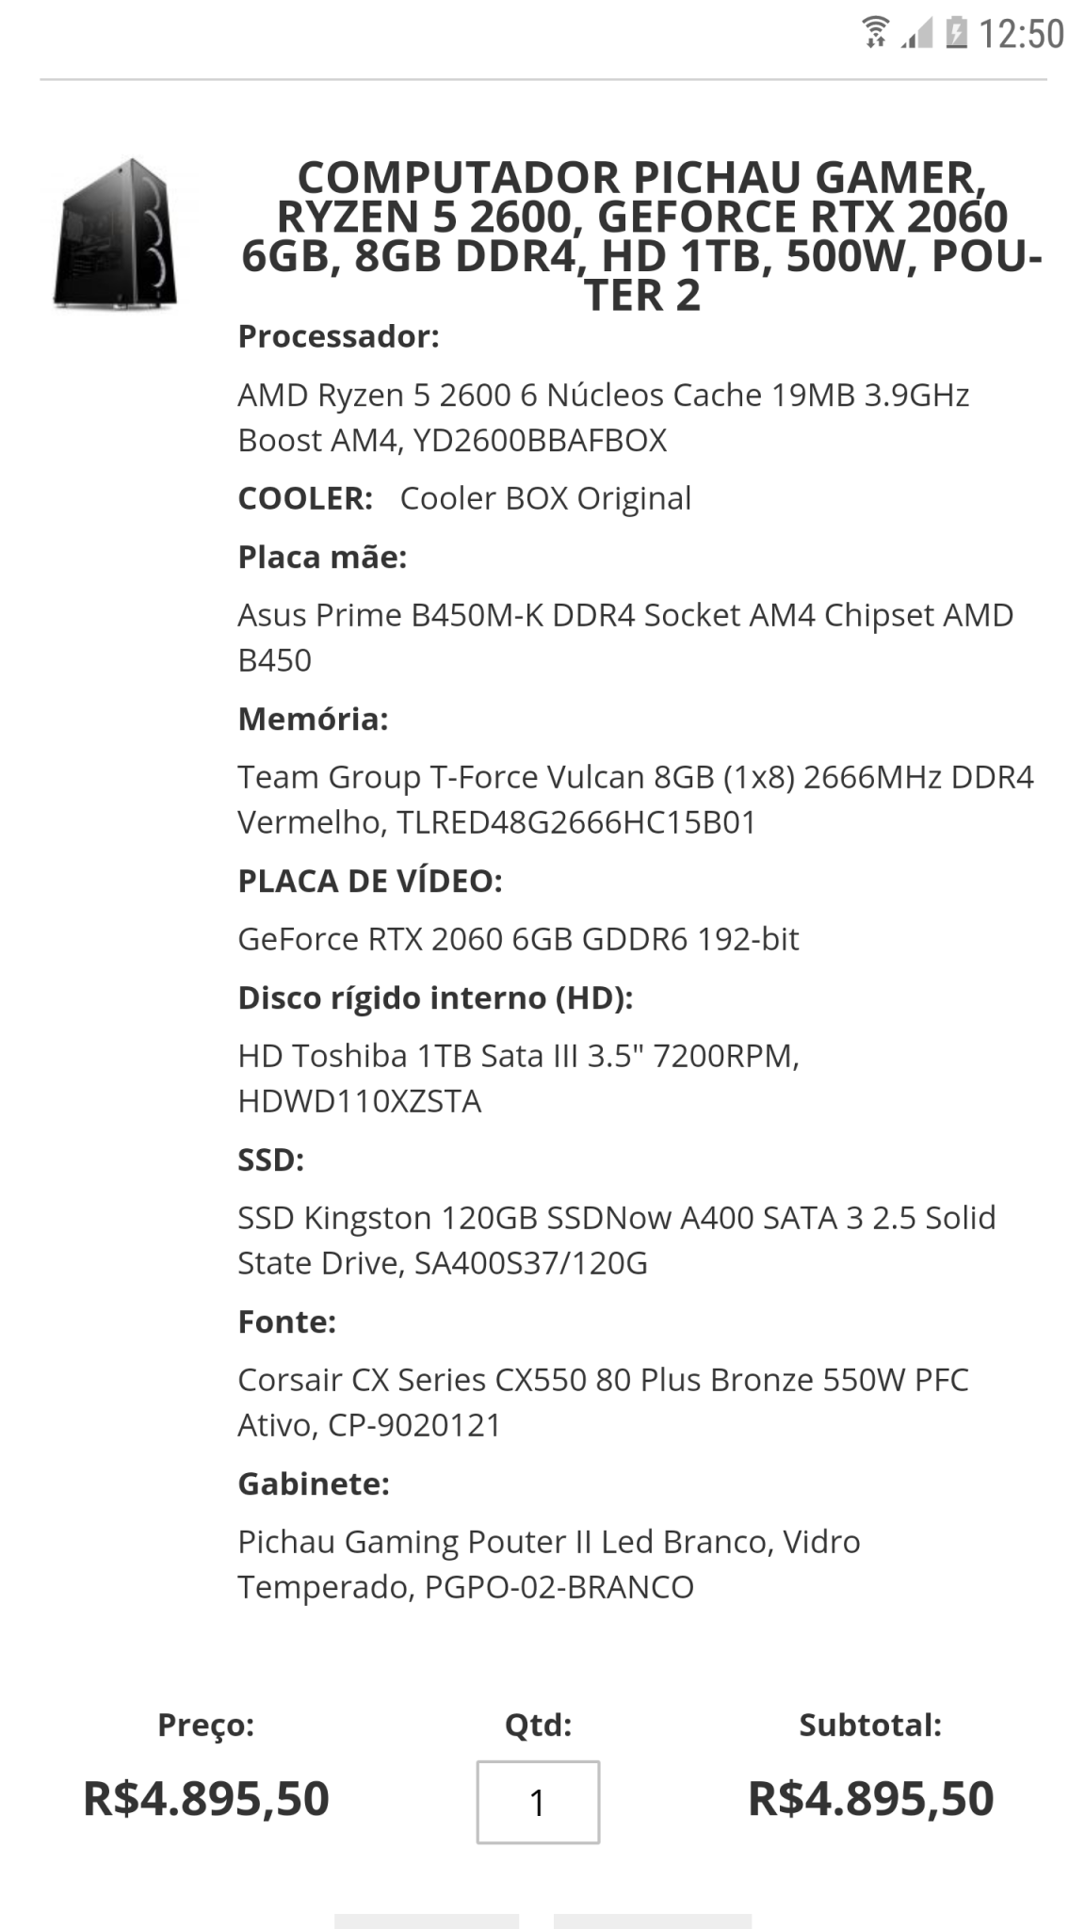
Task: Select the HD Toshiba 1TB description
Action: pos(518,1078)
